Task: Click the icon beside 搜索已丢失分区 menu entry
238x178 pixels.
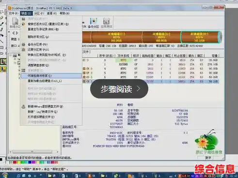Action: pyautogui.click(x=23, y=24)
